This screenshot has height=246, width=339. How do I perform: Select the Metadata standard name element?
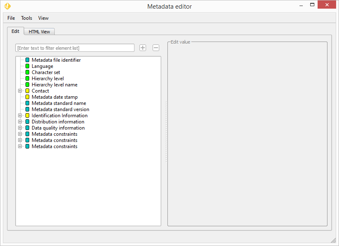coord(59,103)
